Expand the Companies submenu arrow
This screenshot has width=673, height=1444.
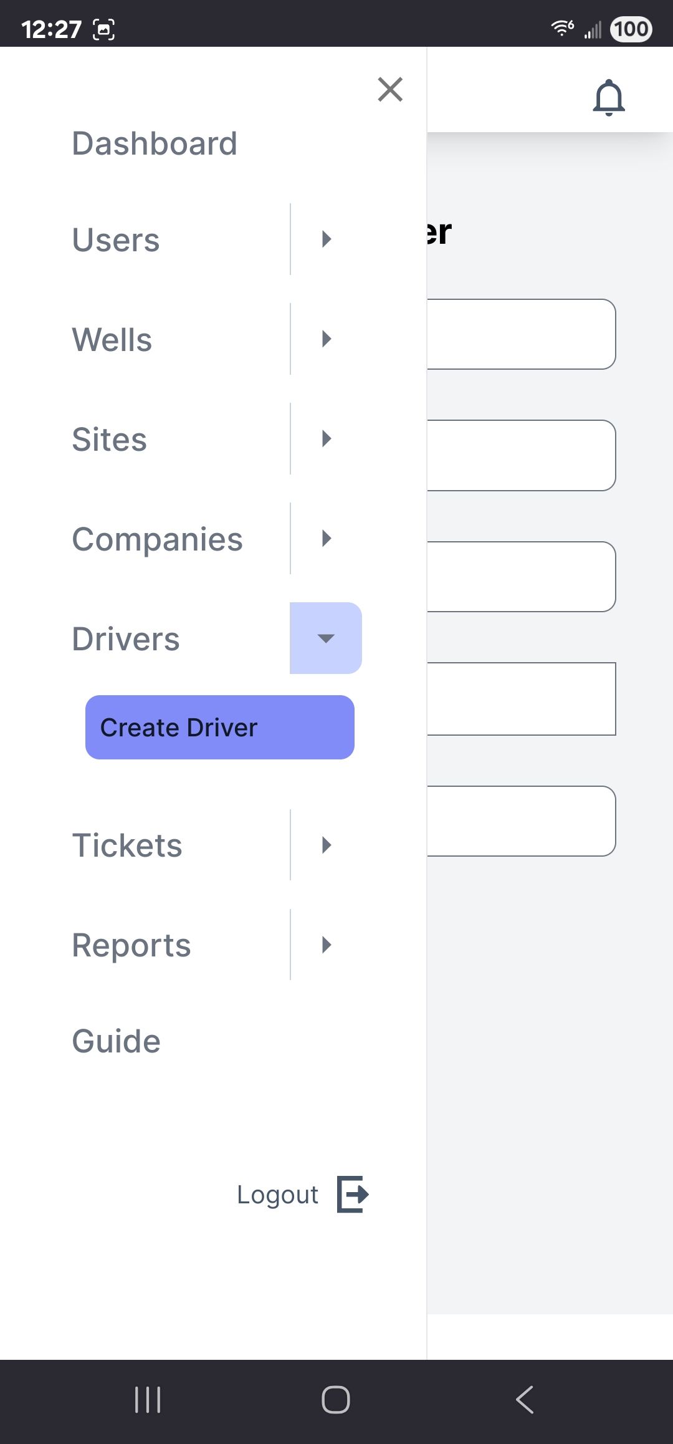click(x=326, y=539)
